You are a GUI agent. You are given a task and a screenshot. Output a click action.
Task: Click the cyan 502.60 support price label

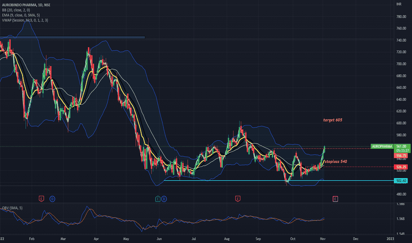(401, 181)
